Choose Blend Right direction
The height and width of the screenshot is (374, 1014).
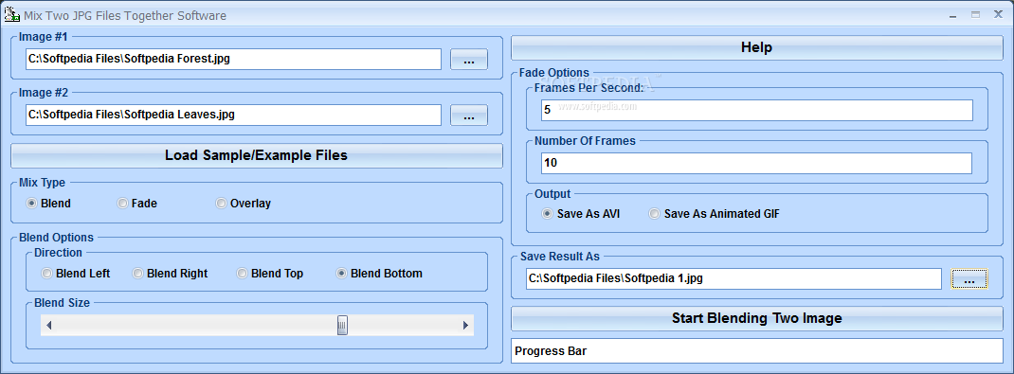pyautogui.click(x=170, y=274)
